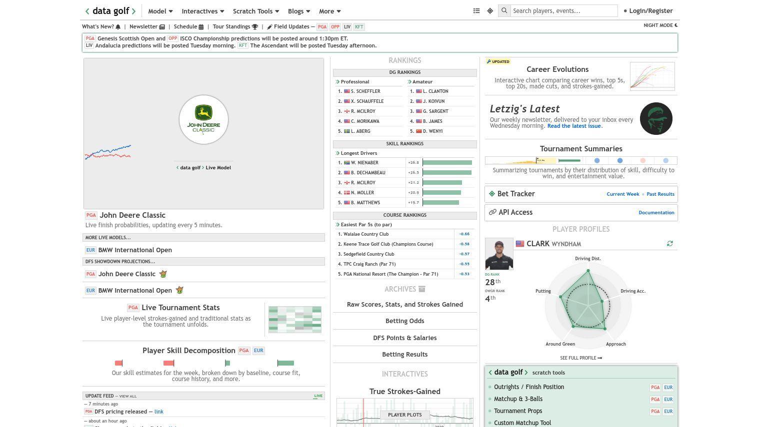
Task: Click See Full Profile link
Action: pos(581,358)
